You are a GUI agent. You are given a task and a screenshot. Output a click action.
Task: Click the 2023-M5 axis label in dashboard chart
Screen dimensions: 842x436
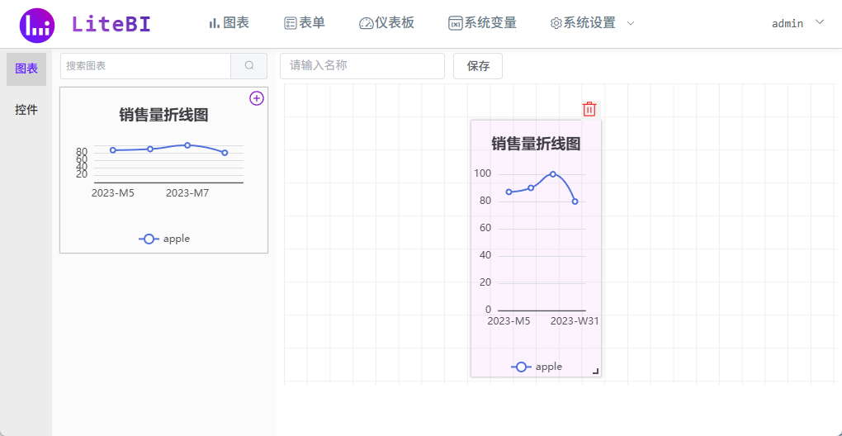tap(509, 321)
